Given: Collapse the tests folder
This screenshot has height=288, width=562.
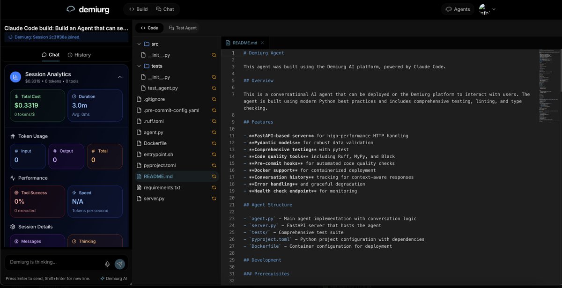Looking at the screenshot, I should [x=139, y=66].
